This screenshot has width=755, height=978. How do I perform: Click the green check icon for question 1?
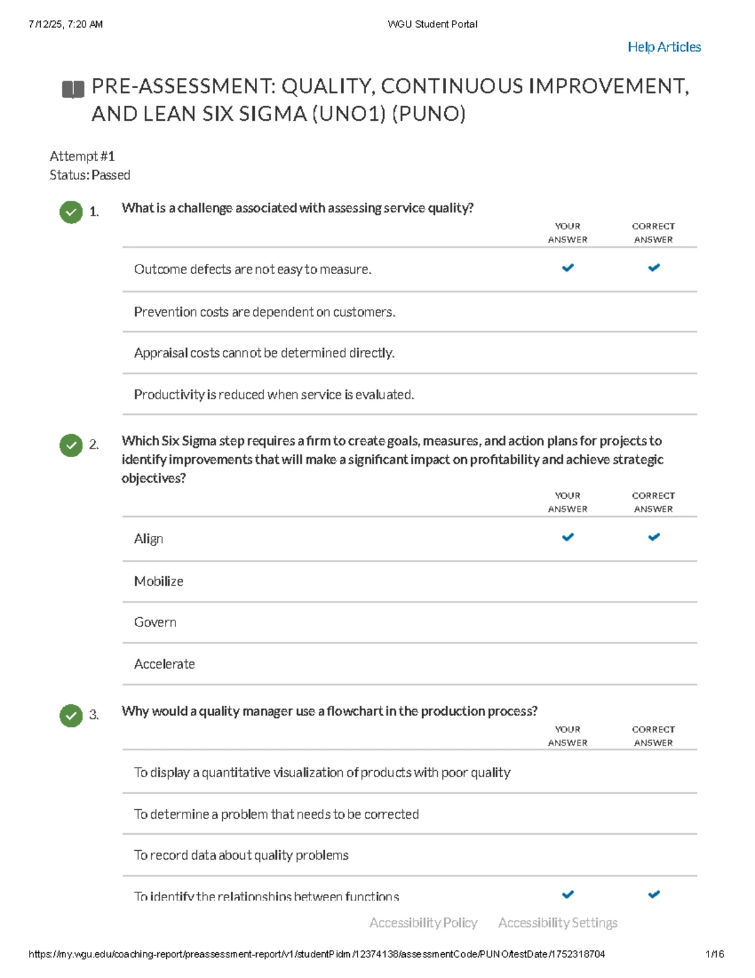coord(71,212)
